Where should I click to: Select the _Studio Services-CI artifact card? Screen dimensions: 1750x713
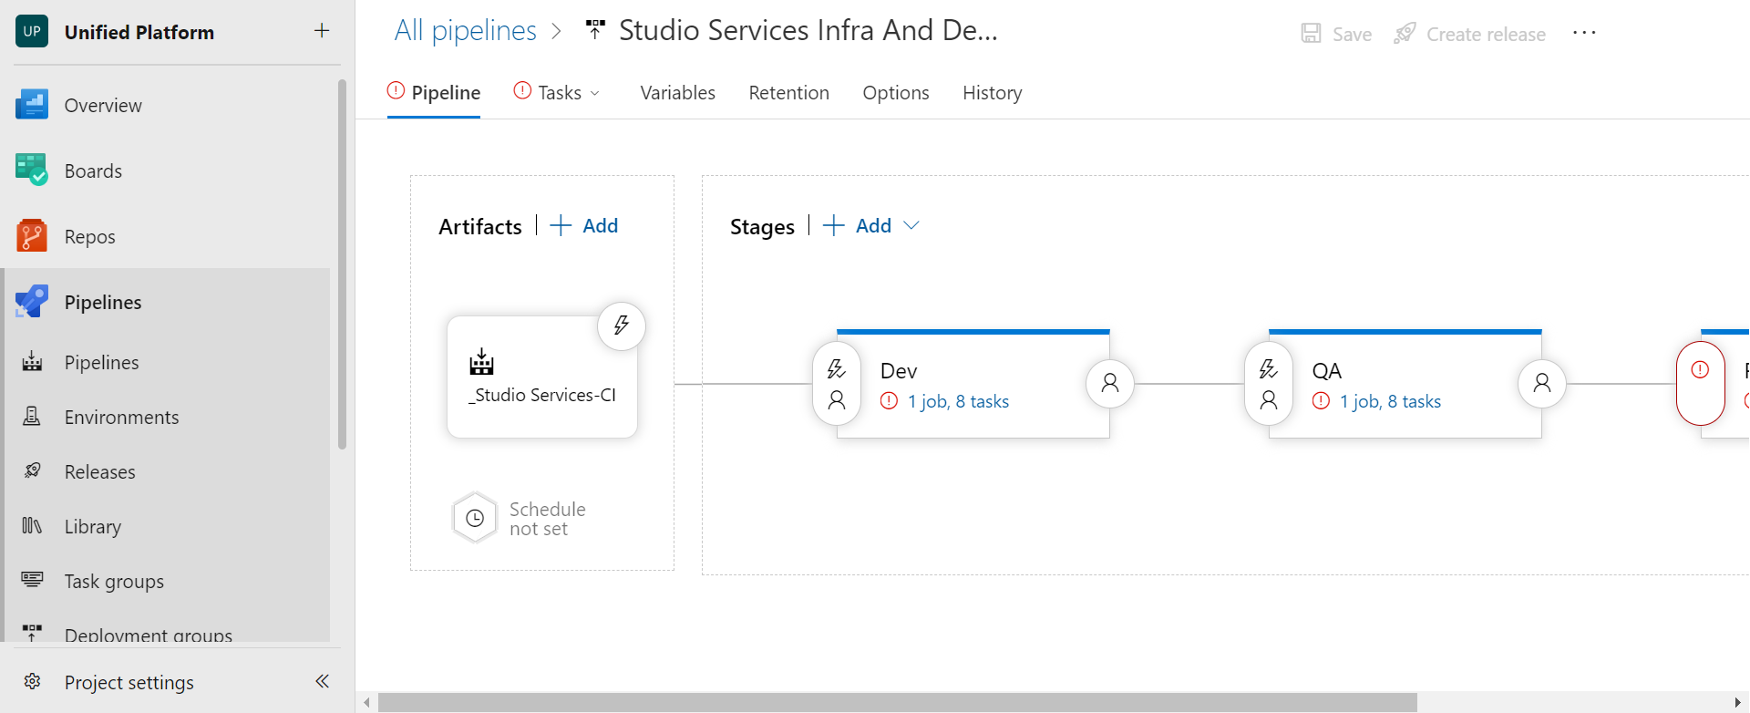pos(542,377)
